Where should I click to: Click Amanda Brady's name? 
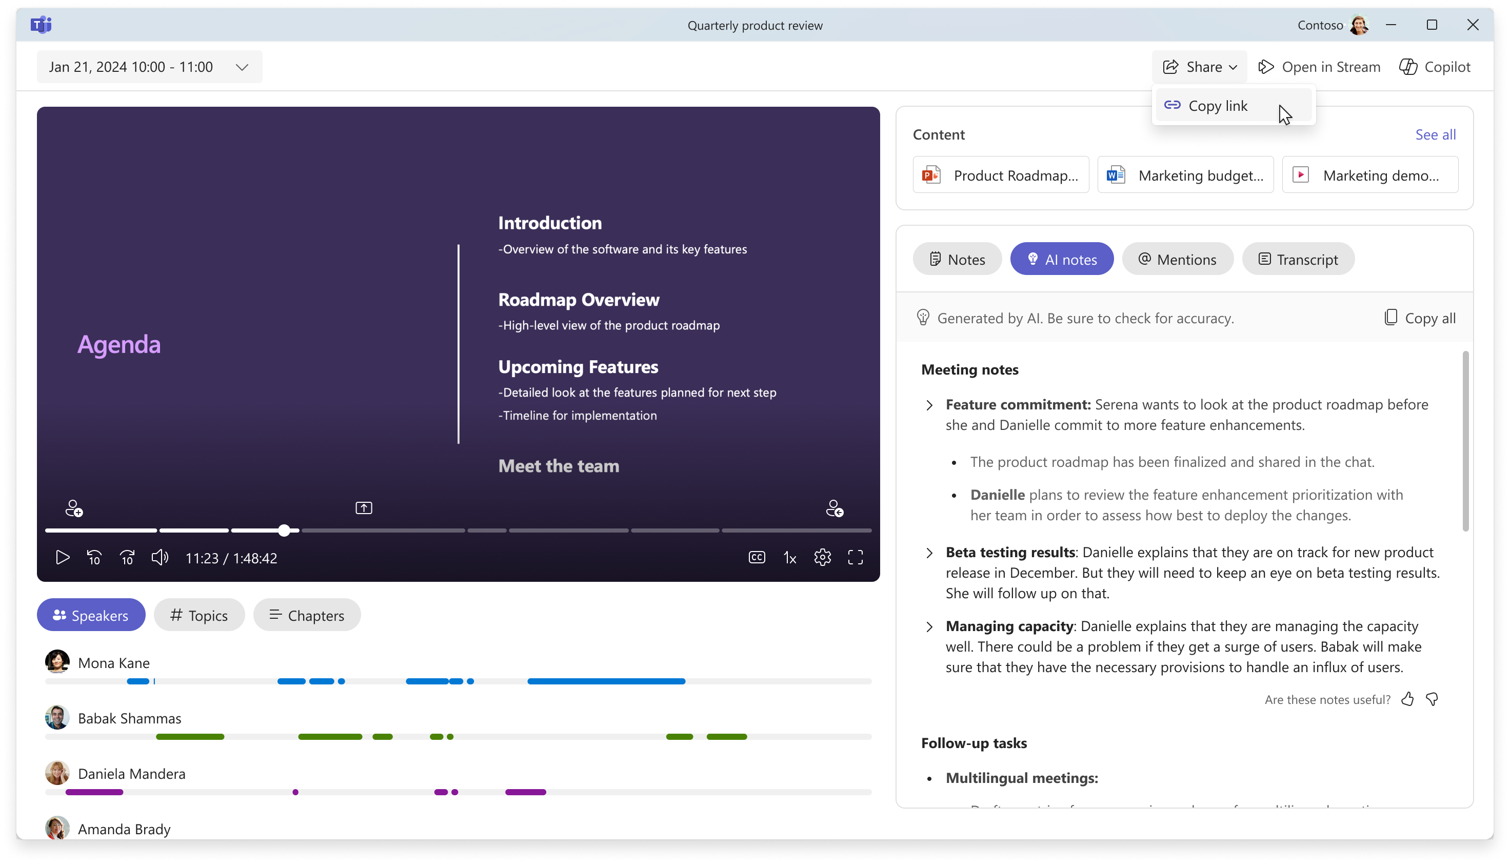point(124,829)
